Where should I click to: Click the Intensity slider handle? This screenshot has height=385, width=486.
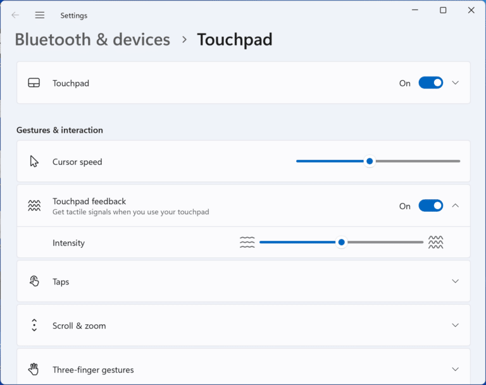pyautogui.click(x=341, y=242)
